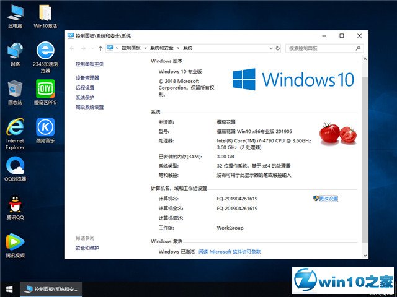Open 系统保护 link
This screenshot has width=397, height=297.
click(x=85, y=97)
